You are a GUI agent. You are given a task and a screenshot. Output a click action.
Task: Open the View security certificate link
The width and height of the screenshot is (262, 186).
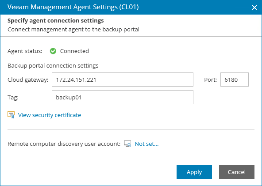point(50,115)
